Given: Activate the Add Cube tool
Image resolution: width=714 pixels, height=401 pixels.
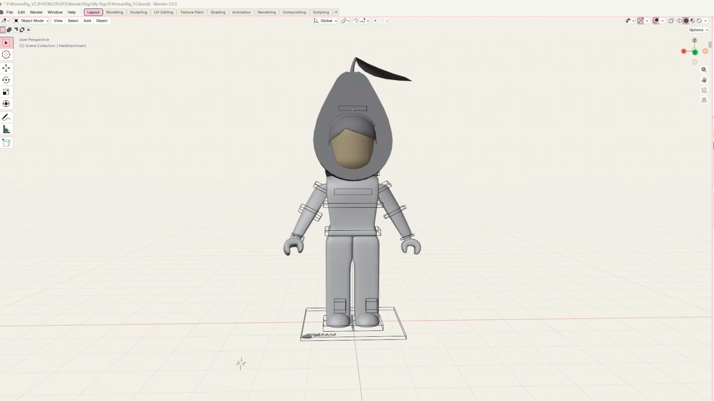Looking at the screenshot, I should tap(6, 143).
